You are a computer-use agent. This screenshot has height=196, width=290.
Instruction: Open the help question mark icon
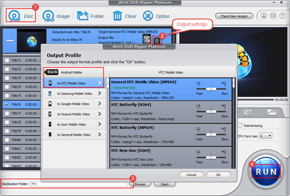tap(282, 16)
